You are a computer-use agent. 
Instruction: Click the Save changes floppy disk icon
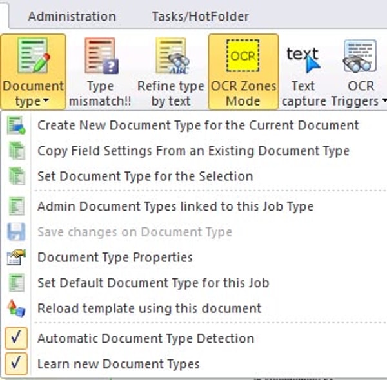16,232
